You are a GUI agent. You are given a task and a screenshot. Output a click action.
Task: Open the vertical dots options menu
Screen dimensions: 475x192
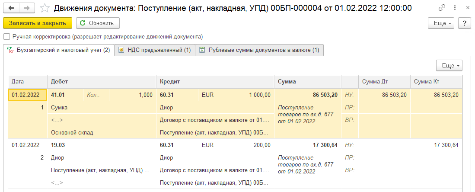coord(454,8)
